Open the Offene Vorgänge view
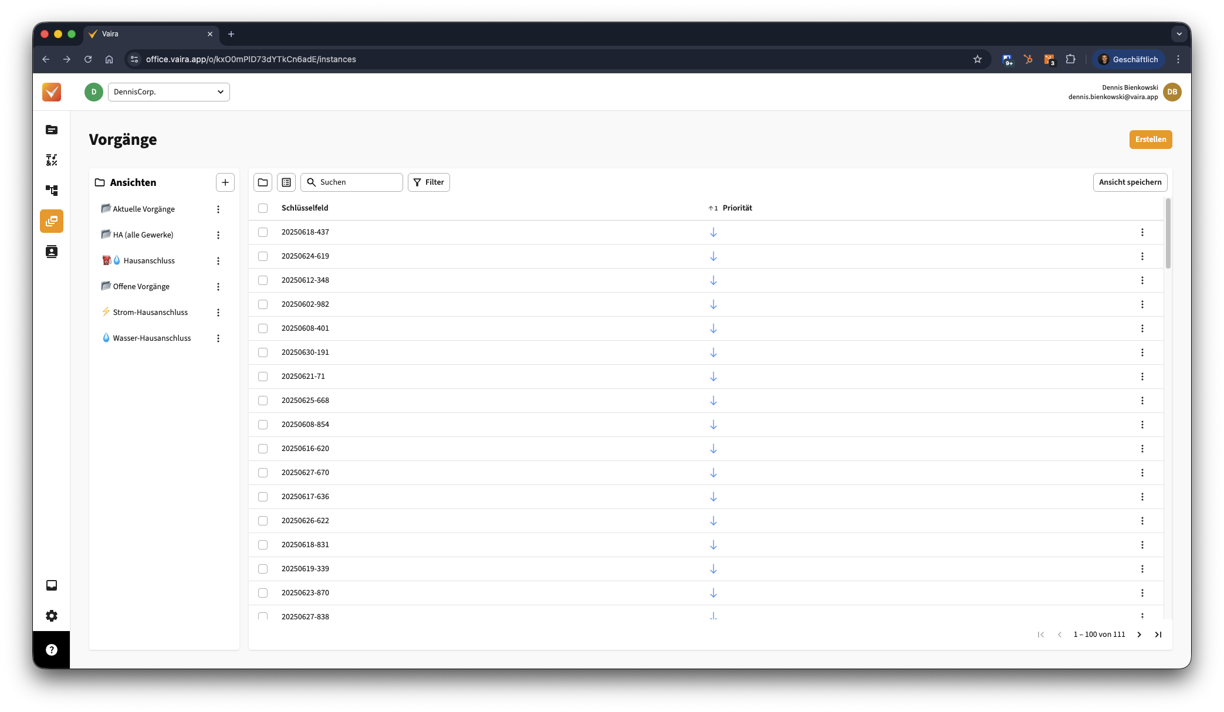 (x=141, y=286)
